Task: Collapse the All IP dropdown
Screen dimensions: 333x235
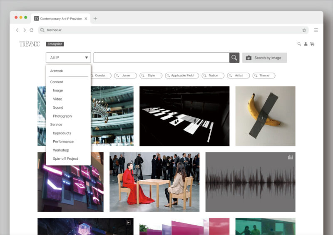Action: point(68,58)
